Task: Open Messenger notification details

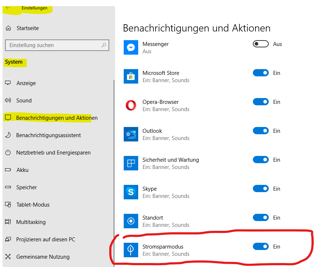Action: [x=156, y=47]
